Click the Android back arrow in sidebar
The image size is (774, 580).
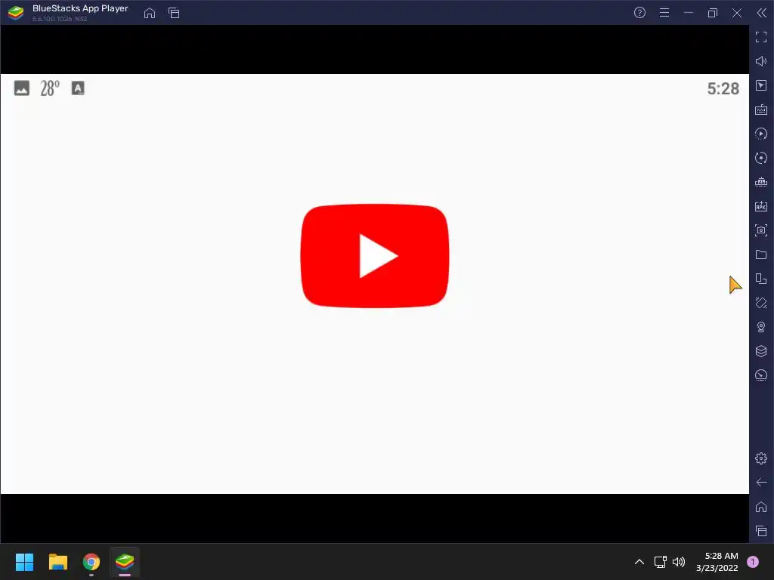click(x=761, y=483)
